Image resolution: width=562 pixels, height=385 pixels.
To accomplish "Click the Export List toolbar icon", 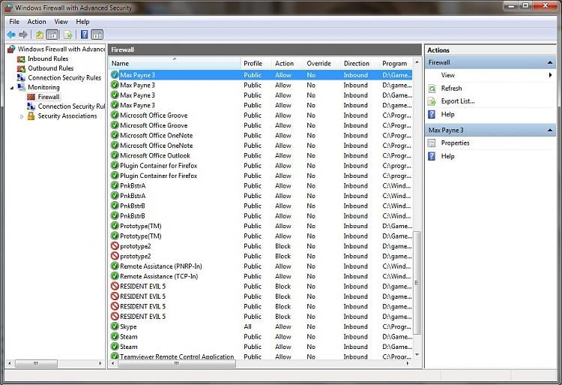I will point(68,35).
